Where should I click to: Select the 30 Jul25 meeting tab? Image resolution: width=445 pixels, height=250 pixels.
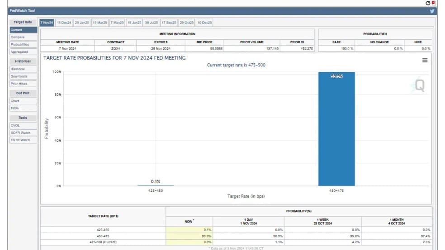(151, 23)
